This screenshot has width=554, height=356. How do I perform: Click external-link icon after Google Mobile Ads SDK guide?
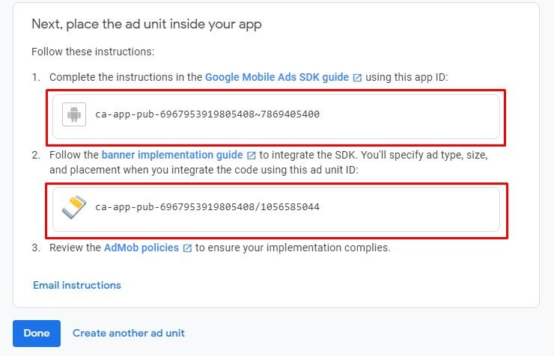357,77
